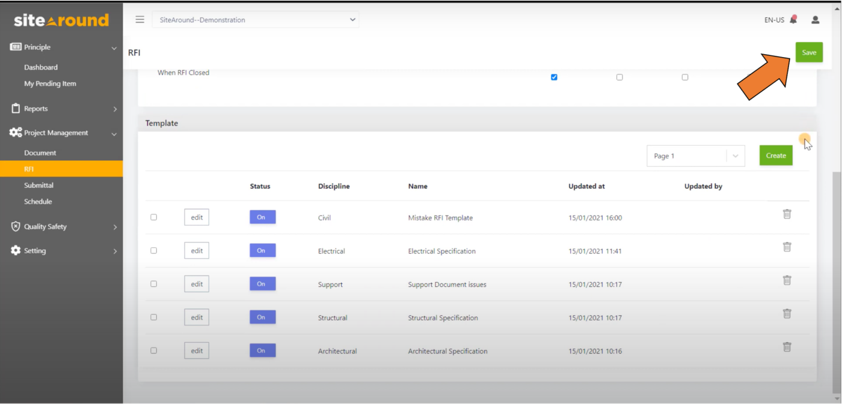Toggle the On status for Civil template

point(262,217)
